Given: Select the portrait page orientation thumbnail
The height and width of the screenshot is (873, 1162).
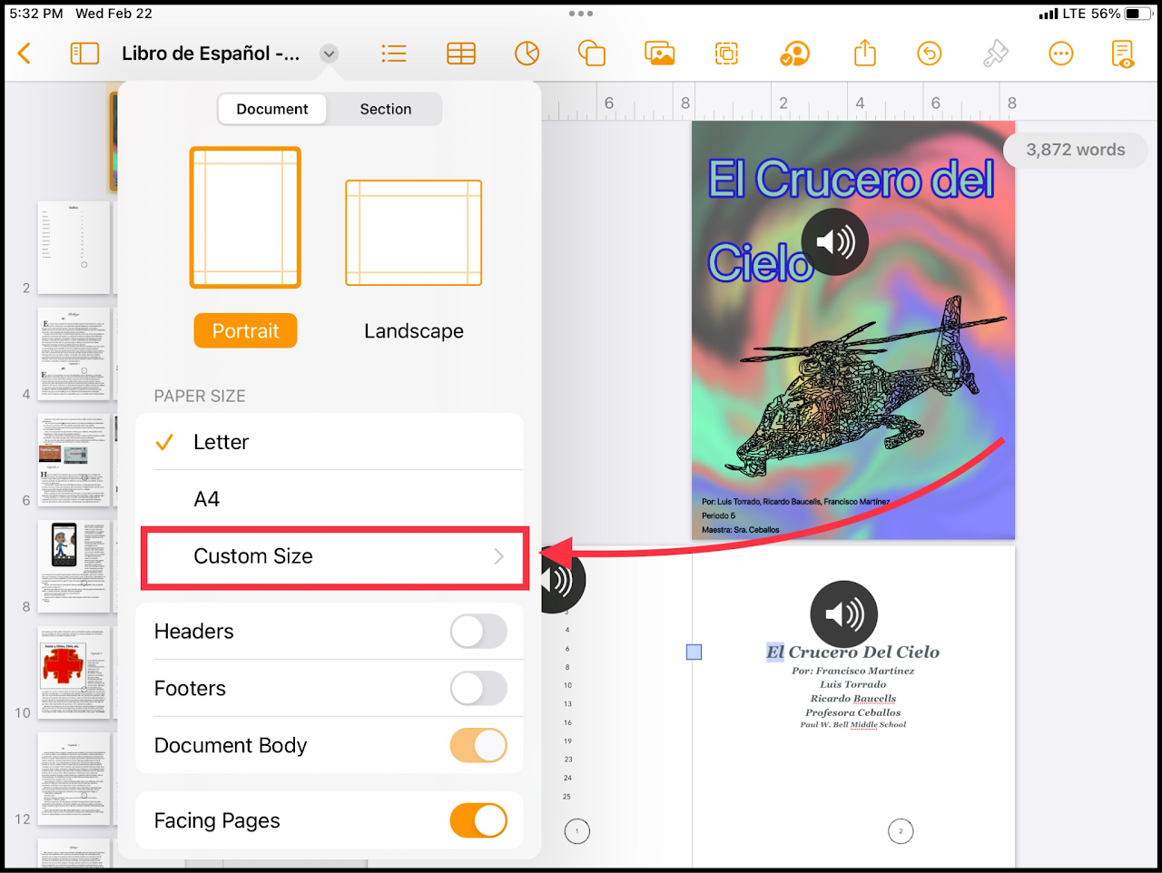Looking at the screenshot, I should [x=245, y=218].
